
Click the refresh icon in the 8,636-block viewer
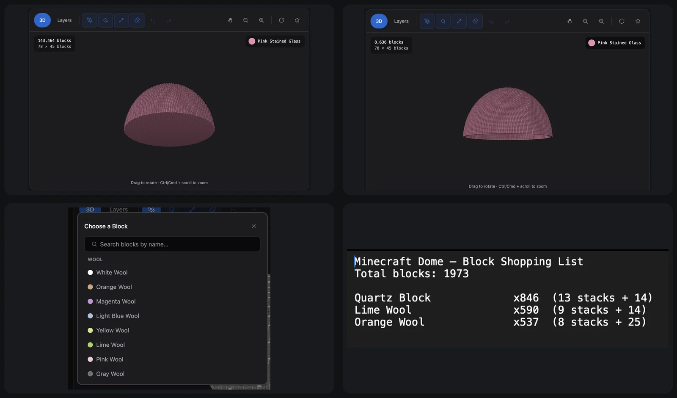pyautogui.click(x=622, y=21)
